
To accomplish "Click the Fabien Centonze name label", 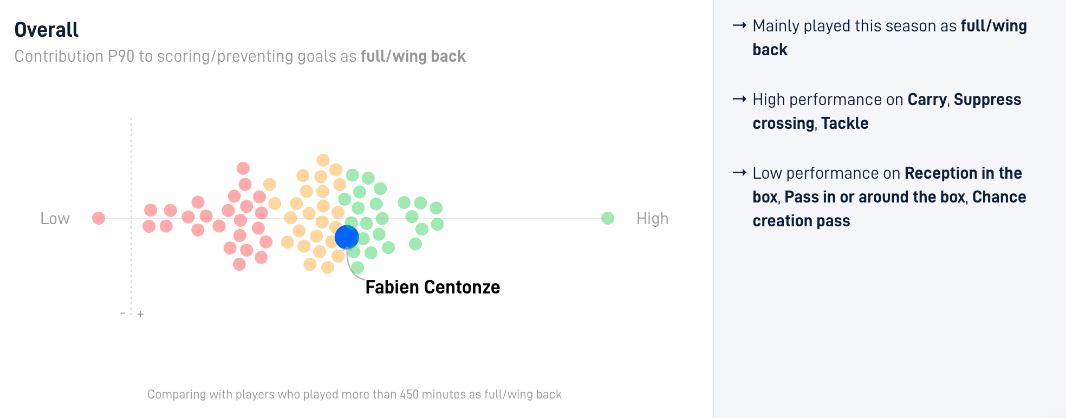I will pos(432,287).
